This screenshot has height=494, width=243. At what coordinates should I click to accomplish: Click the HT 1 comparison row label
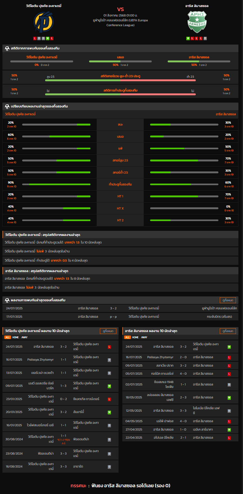pos(120,196)
